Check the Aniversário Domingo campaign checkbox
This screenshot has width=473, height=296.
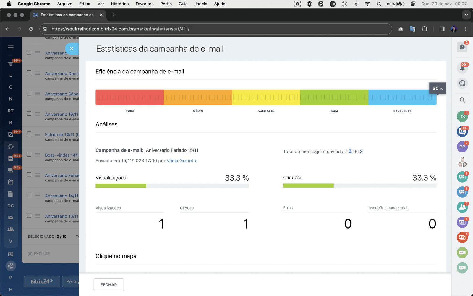29,73
